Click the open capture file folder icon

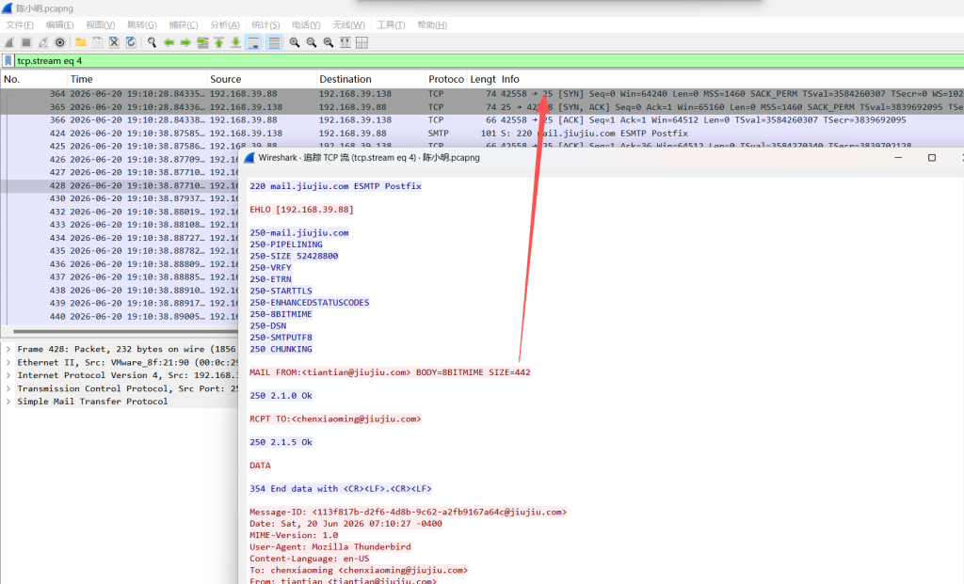pos(81,42)
